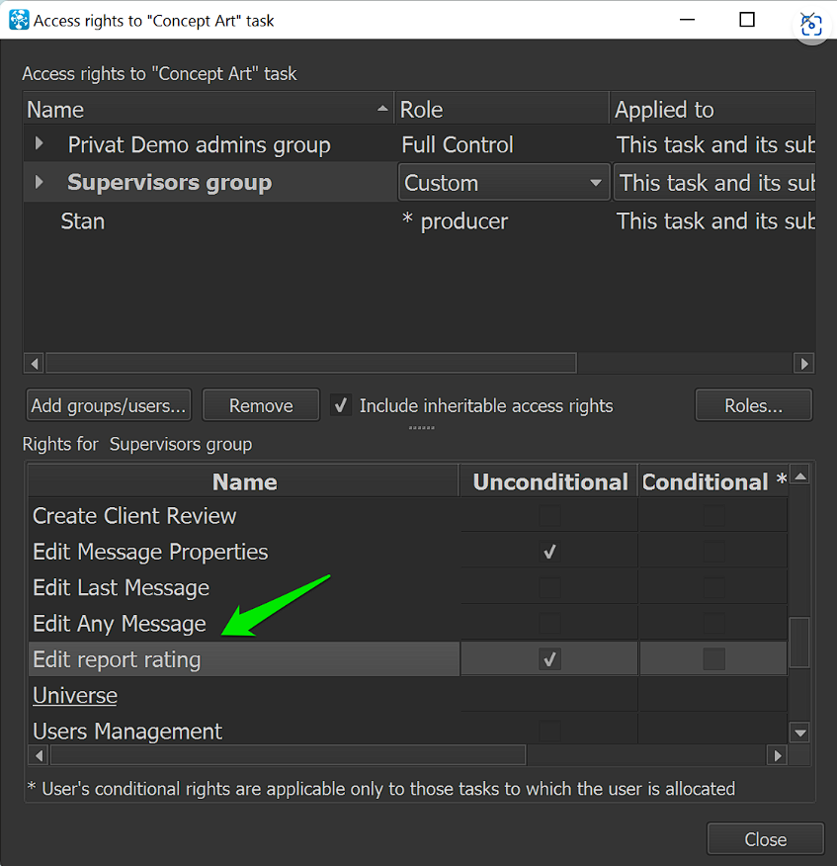Click the screenshot capture icon at top right
837x866 pixels.
pyautogui.click(x=811, y=25)
